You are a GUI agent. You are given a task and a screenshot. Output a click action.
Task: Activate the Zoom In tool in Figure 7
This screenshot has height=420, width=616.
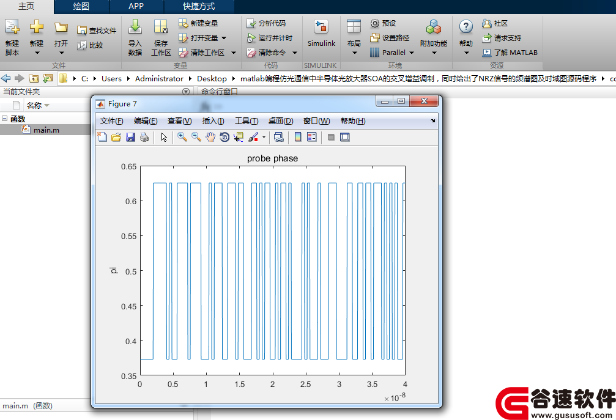[182, 137]
